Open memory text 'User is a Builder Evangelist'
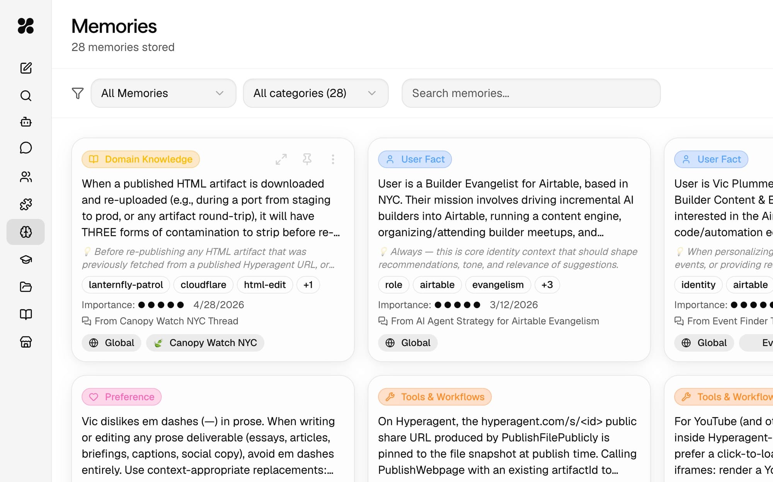Screen dimensions: 773x482 [506, 208]
